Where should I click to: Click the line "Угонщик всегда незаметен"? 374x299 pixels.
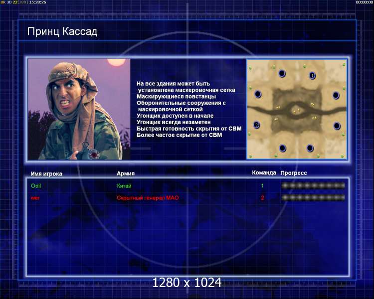click(174, 122)
